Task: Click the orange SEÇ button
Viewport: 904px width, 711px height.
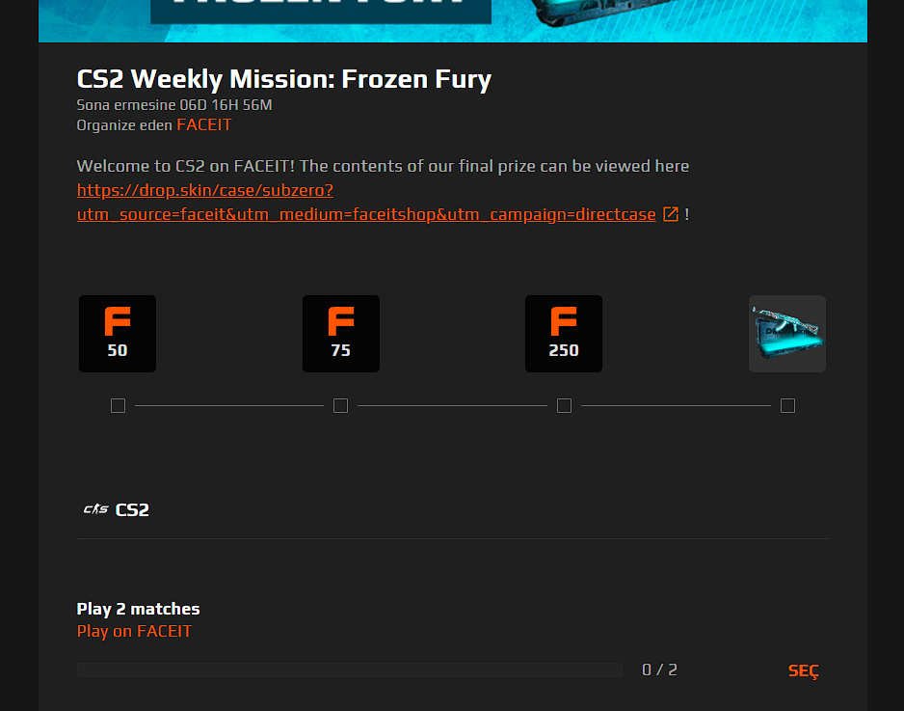Action: click(x=803, y=670)
